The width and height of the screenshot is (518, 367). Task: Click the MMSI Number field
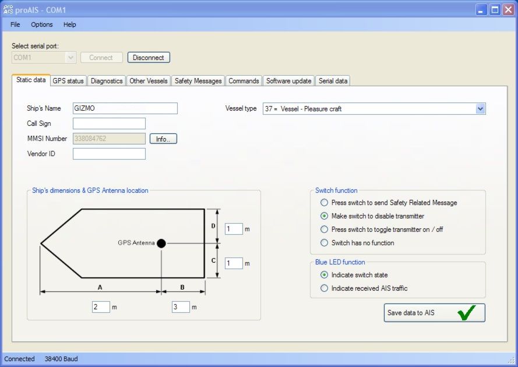109,139
